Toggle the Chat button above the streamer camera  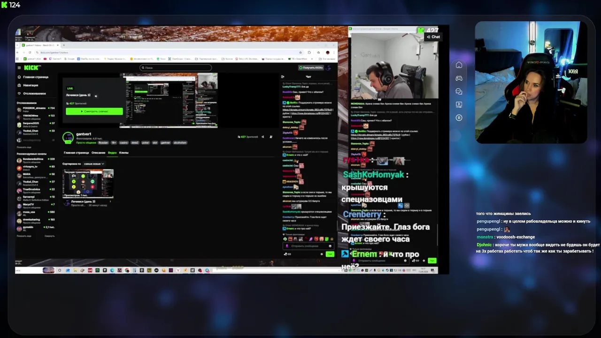[433, 37]
